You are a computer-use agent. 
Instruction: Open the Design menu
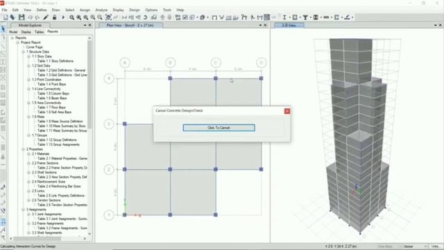(135, 10)
